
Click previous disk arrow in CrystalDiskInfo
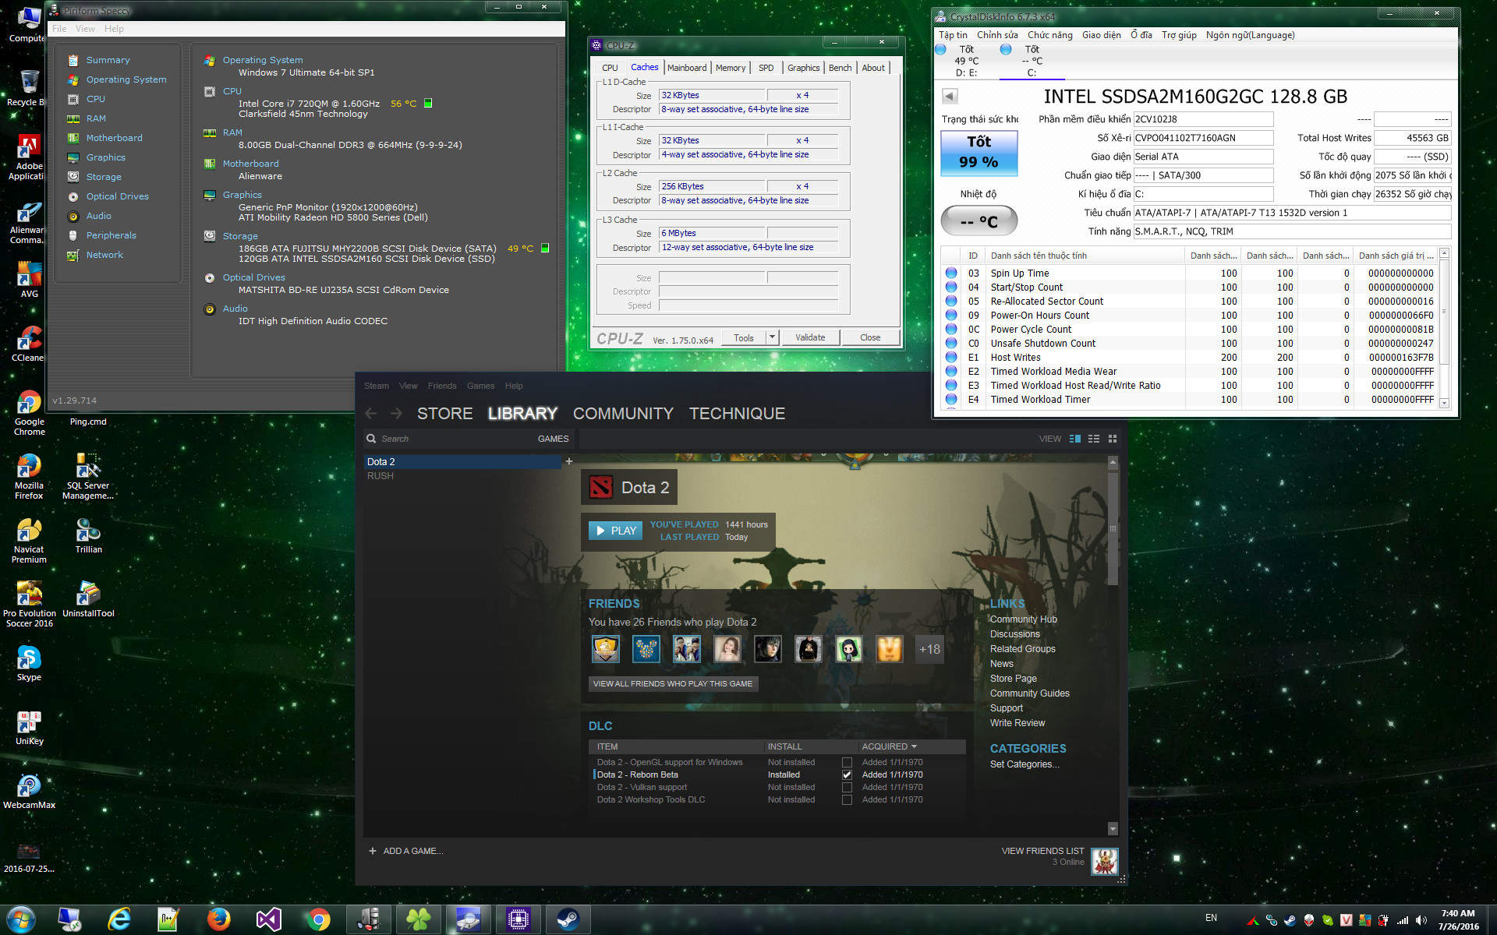click(950, 97)
